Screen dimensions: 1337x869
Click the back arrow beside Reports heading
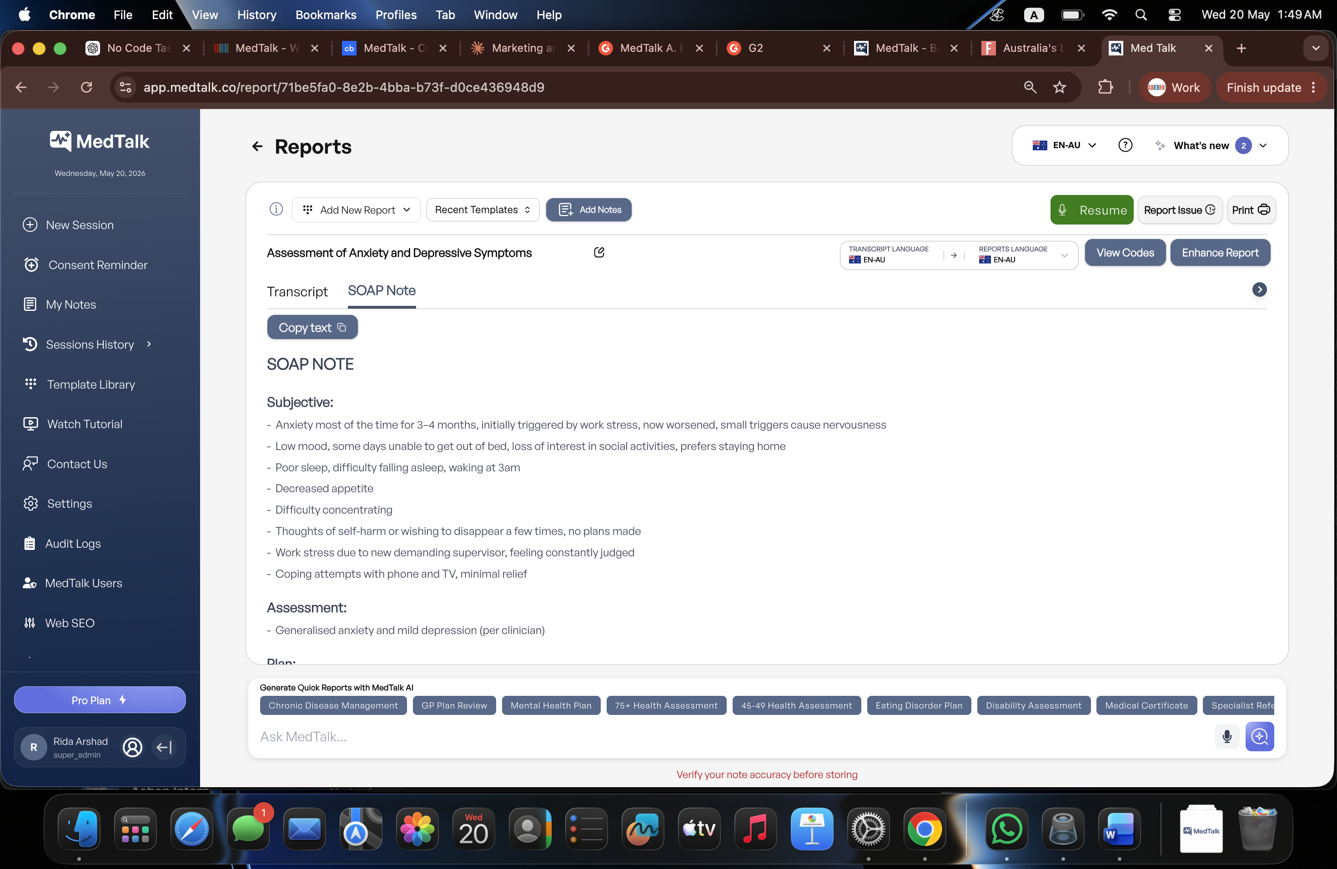point(257,146)
